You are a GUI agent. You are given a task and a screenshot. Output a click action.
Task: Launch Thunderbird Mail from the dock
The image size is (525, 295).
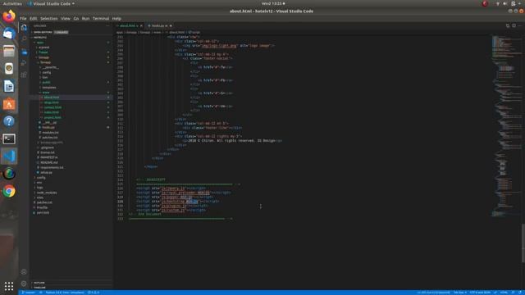[x=9, y=34]
